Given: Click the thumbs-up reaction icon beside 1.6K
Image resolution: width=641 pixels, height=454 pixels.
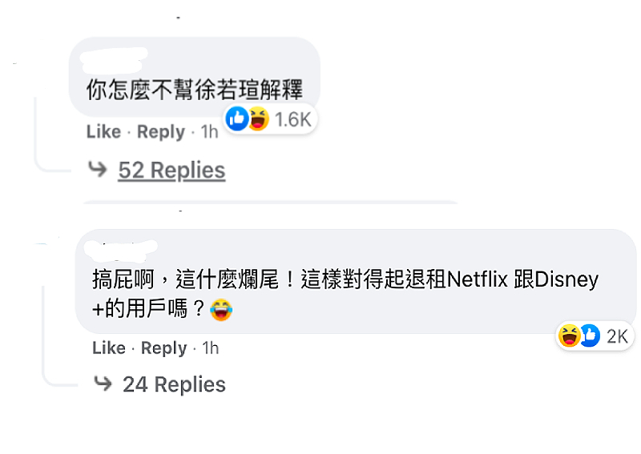Looking at the screenshot, I should pyautogui.click(x=238, y=119).
